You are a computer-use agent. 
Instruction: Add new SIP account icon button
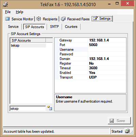coord(50,108)
